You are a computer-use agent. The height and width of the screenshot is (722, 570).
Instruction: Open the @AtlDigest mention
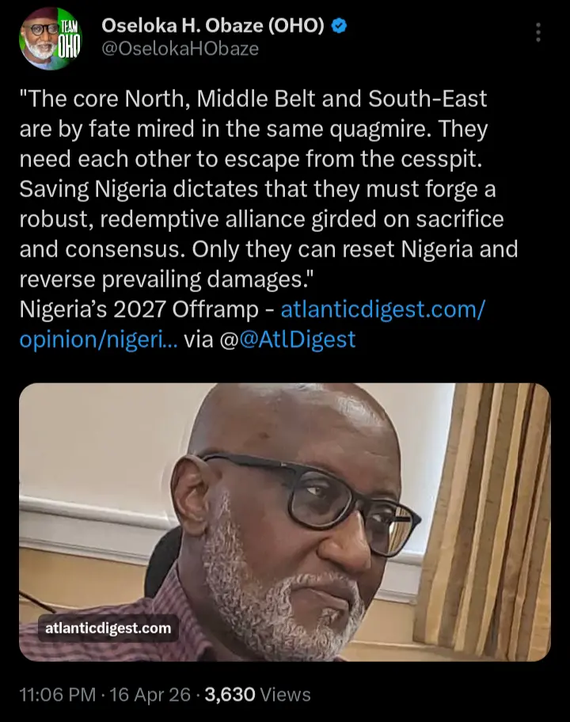298,340
